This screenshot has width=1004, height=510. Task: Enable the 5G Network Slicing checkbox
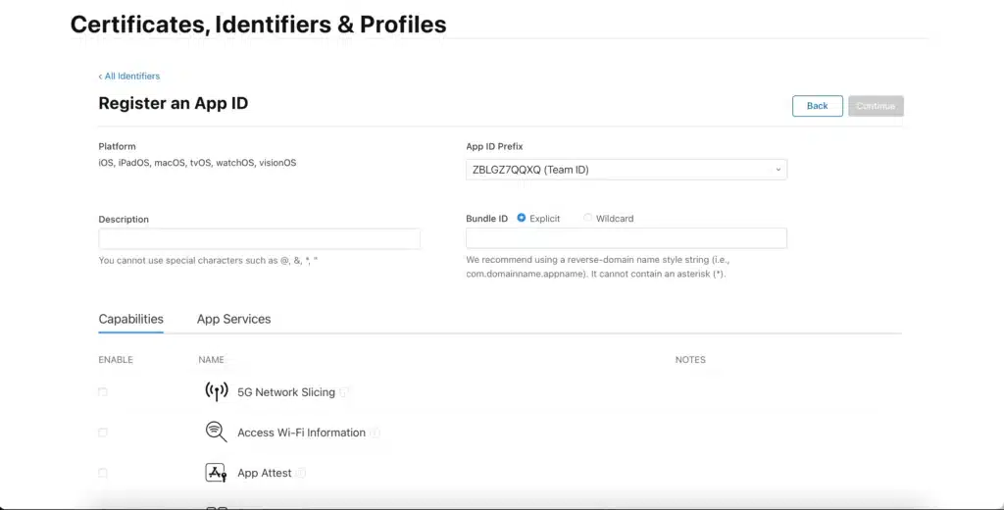pyautogui.click(x=103, y=391)
